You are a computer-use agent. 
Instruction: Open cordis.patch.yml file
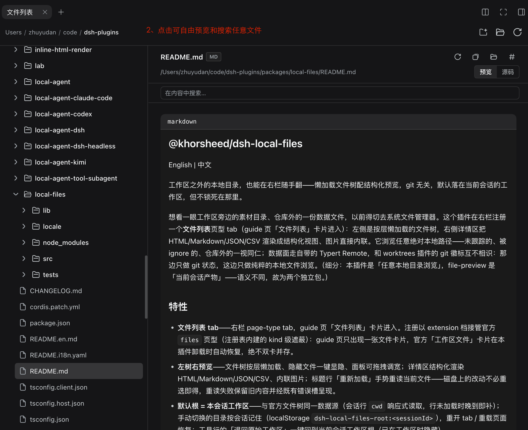point(79,307)
